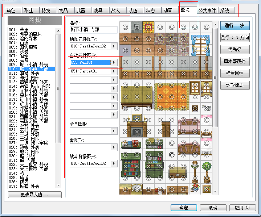Select the treasure chest tile
The height and width of the screenshot is (217, 261).
178,173
